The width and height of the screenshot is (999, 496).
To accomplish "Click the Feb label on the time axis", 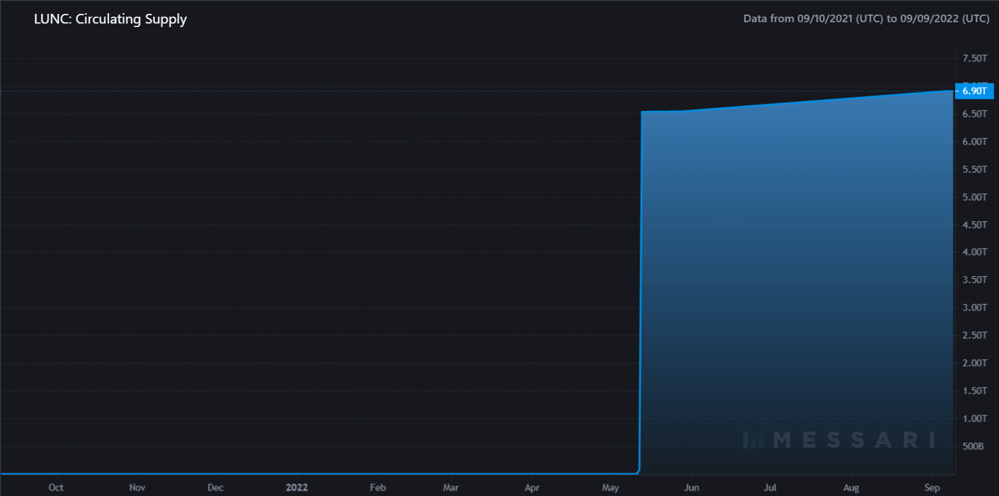I will pos(377,487).
